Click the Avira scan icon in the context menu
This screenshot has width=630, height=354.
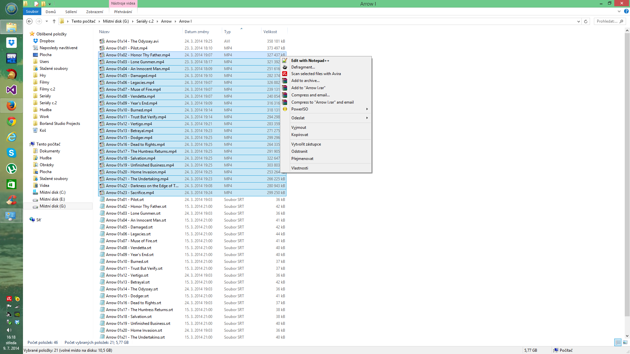(285, 74)
